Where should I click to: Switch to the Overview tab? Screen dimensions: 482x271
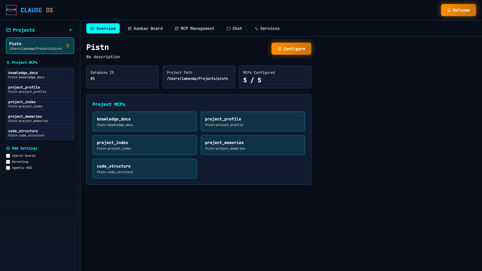[103, 28]
